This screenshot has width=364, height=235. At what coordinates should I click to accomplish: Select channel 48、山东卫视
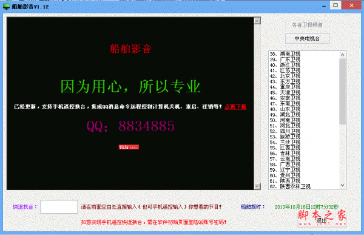click(x=285, y=109)
